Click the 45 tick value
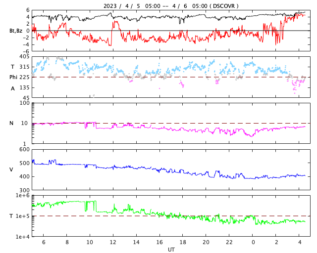Screen dimensions: 317x253 (26, 98)
